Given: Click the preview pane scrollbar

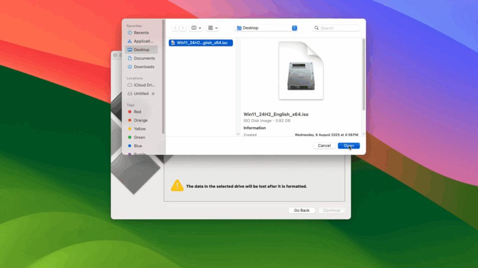Looking at the screenshot, I should [x=363, y=74].
